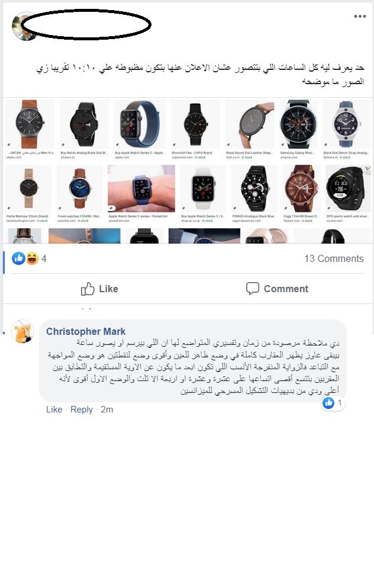Click the Comment button with speech bubble
The image size is (374, 582).
click(x=278, y=289)
